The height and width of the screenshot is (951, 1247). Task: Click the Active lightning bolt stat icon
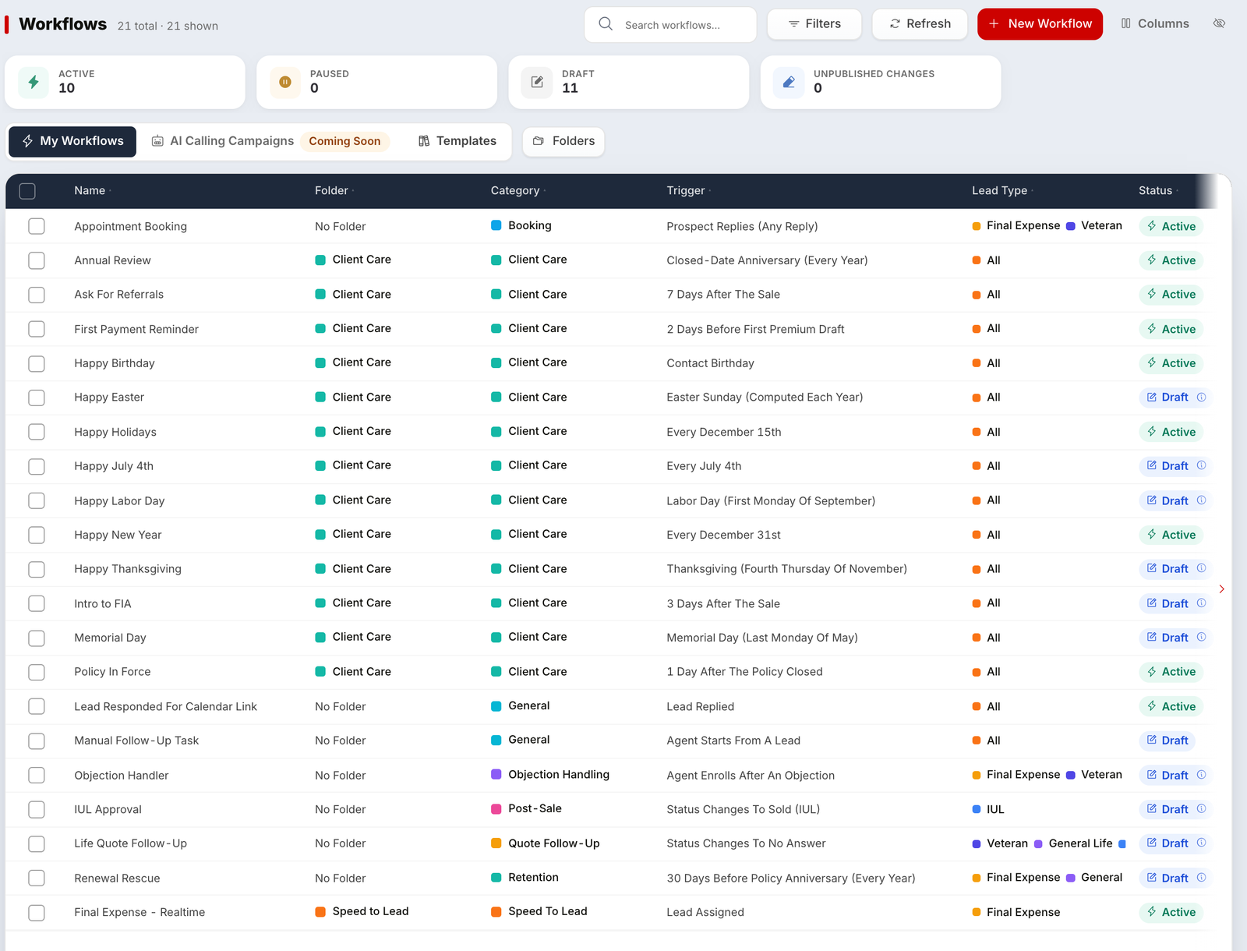click(x=34, y=82)
